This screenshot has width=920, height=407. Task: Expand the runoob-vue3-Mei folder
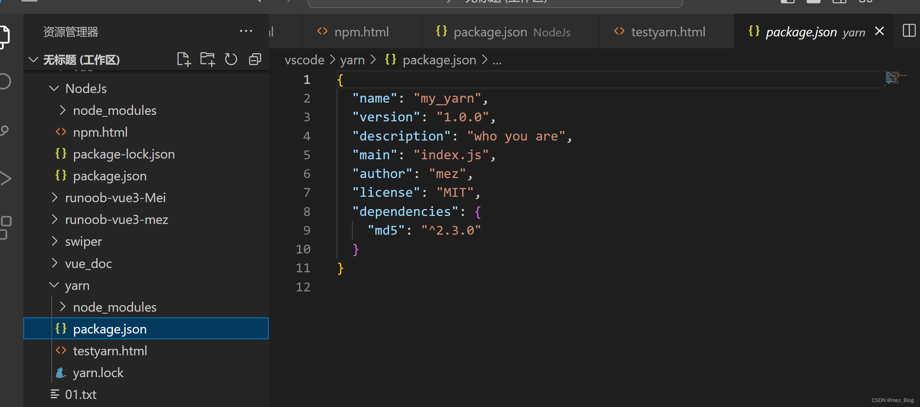[x=54, y=198]
